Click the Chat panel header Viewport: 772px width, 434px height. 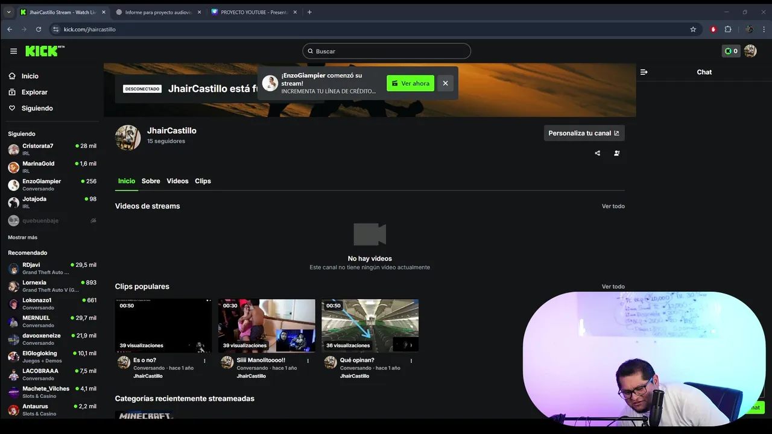(x=704, y=72)
